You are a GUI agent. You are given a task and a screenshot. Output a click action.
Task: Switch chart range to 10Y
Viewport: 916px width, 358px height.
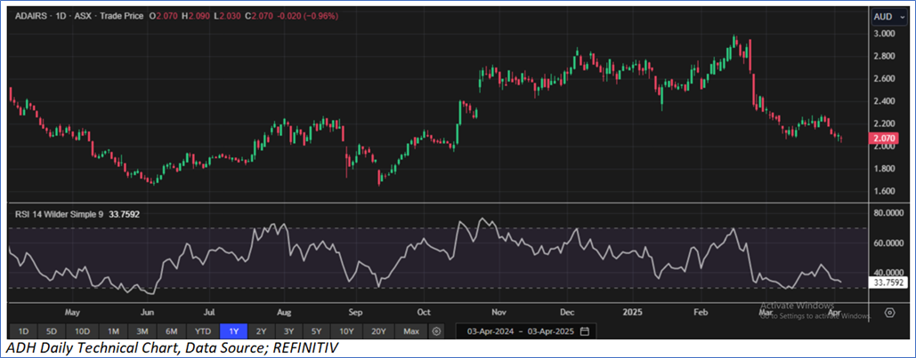pos(346,331)
